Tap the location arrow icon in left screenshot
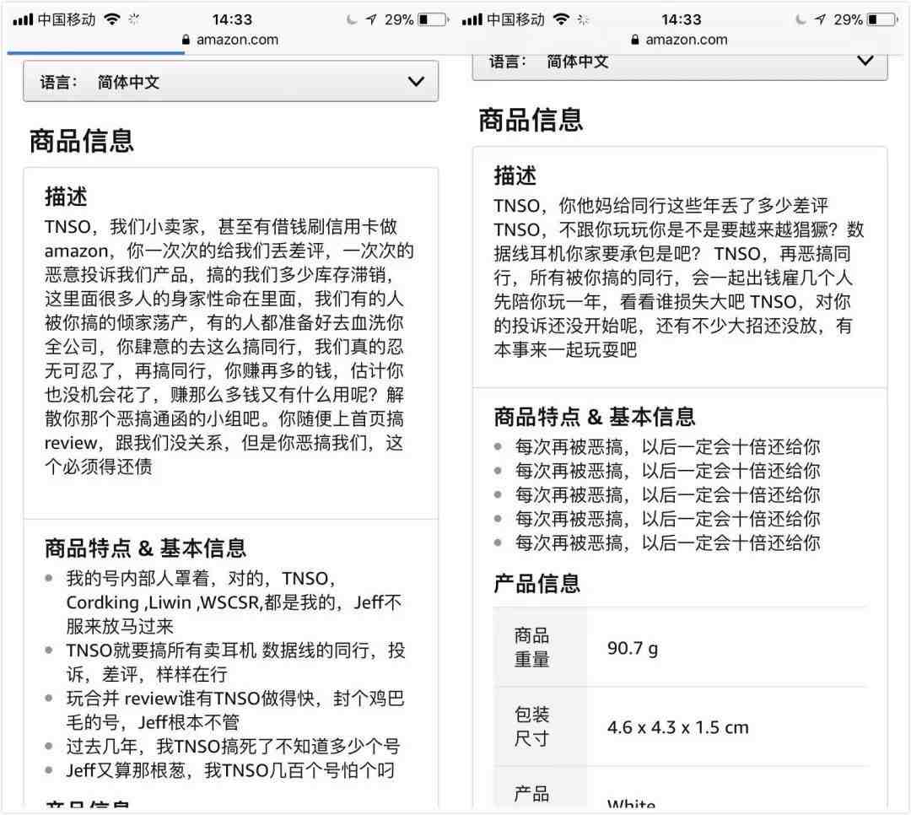The height and width of the screenshot is (815, 911). (x=370, y=19)
